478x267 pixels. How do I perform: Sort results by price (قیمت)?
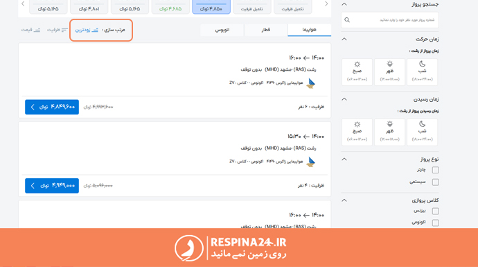tap(30, 30)
